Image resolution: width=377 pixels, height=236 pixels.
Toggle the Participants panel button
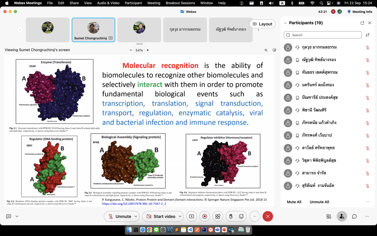click(x=342, y=216)
